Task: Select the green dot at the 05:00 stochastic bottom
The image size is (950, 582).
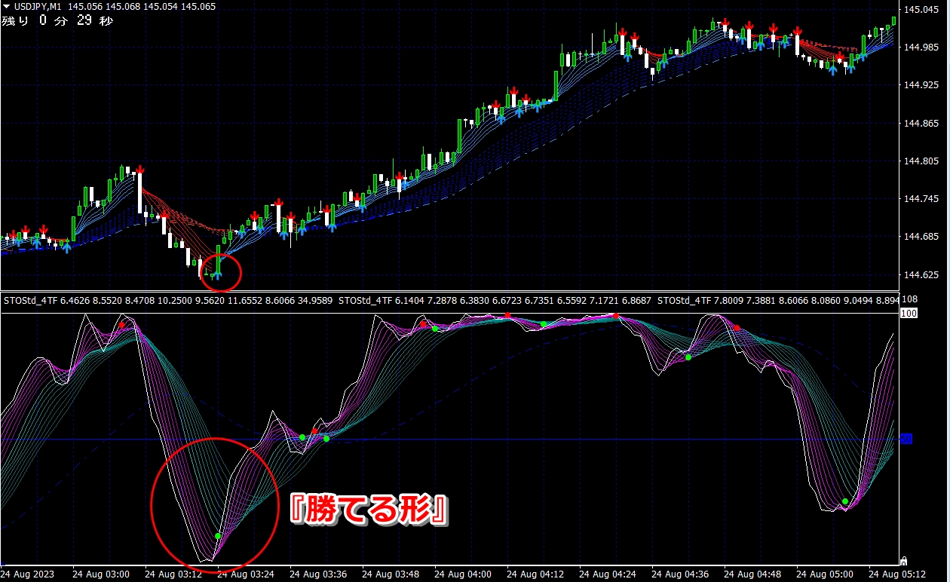Action: tap(845, 501)
